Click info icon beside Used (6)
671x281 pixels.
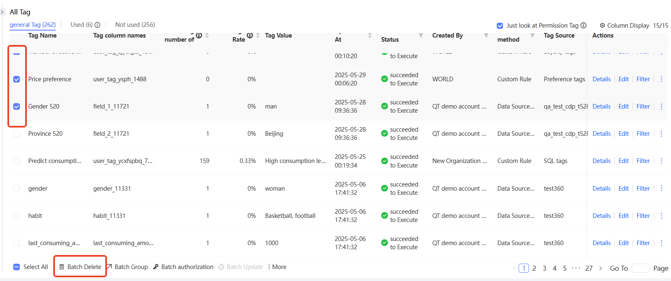point(97,25)
